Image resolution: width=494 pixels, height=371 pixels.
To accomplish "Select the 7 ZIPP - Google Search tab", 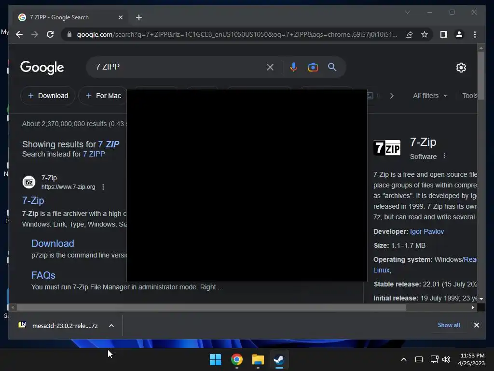I will 69,17.
